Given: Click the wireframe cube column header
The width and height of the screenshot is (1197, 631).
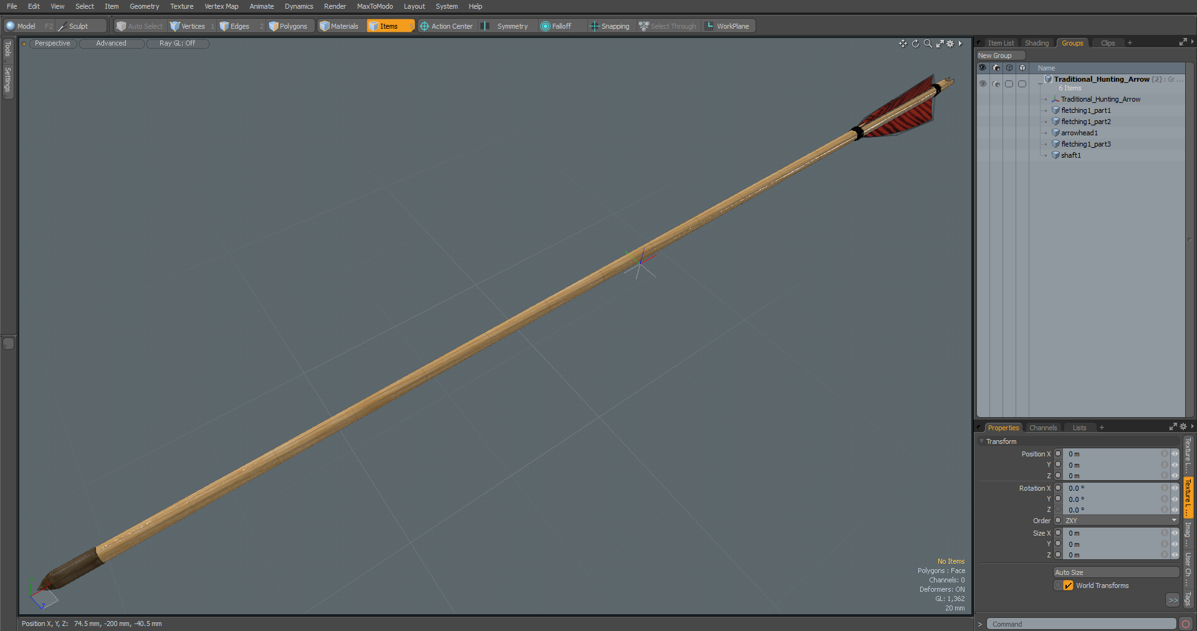Looking at the screenshot, I should 1009,67.
